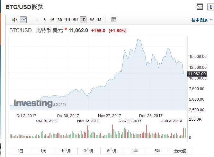Set interval to 15 minutes
Screen dimensions: 214x157
click(52, 20)
